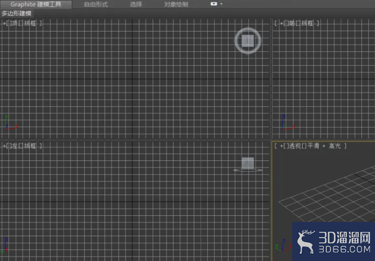
Task: Open the 线框 shading menu in 前 viewport
Action: [x=307, y=23]
